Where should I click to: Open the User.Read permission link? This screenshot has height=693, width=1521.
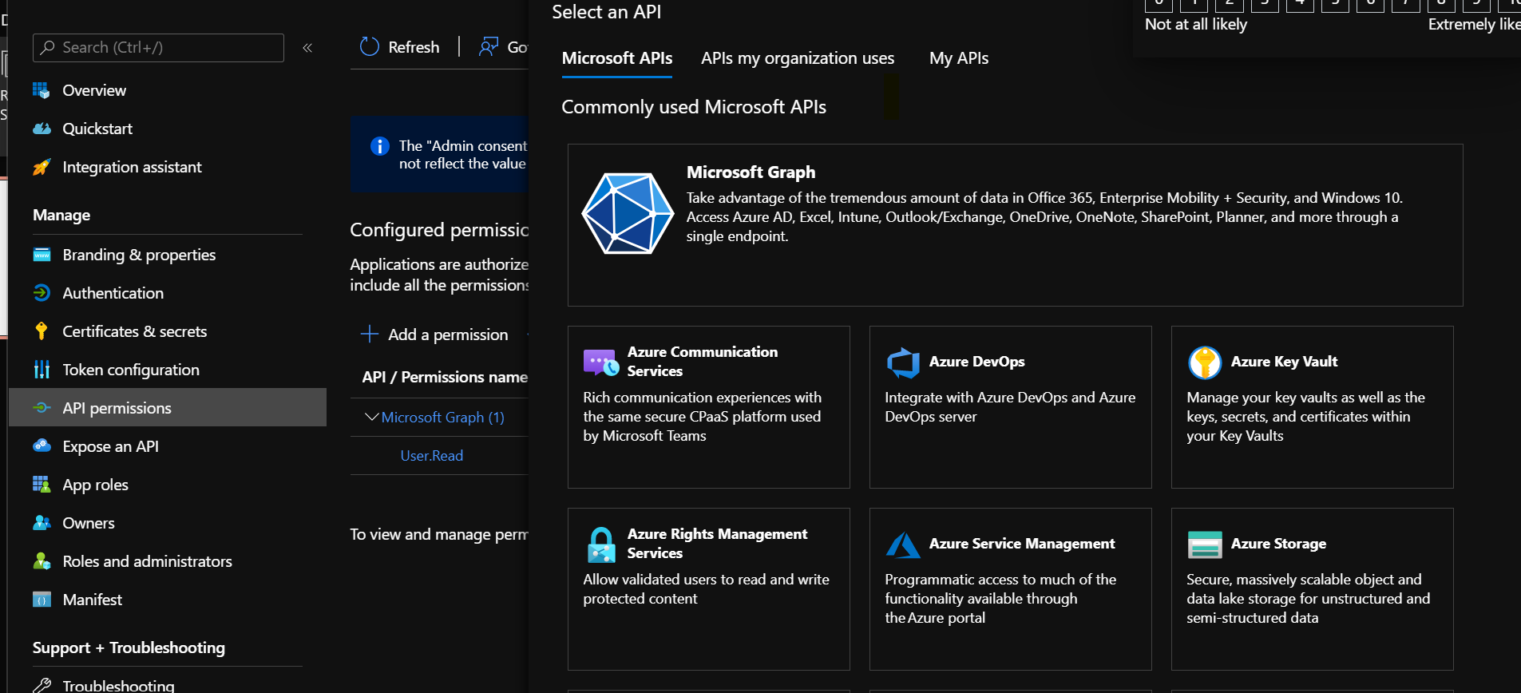(431, 456)
